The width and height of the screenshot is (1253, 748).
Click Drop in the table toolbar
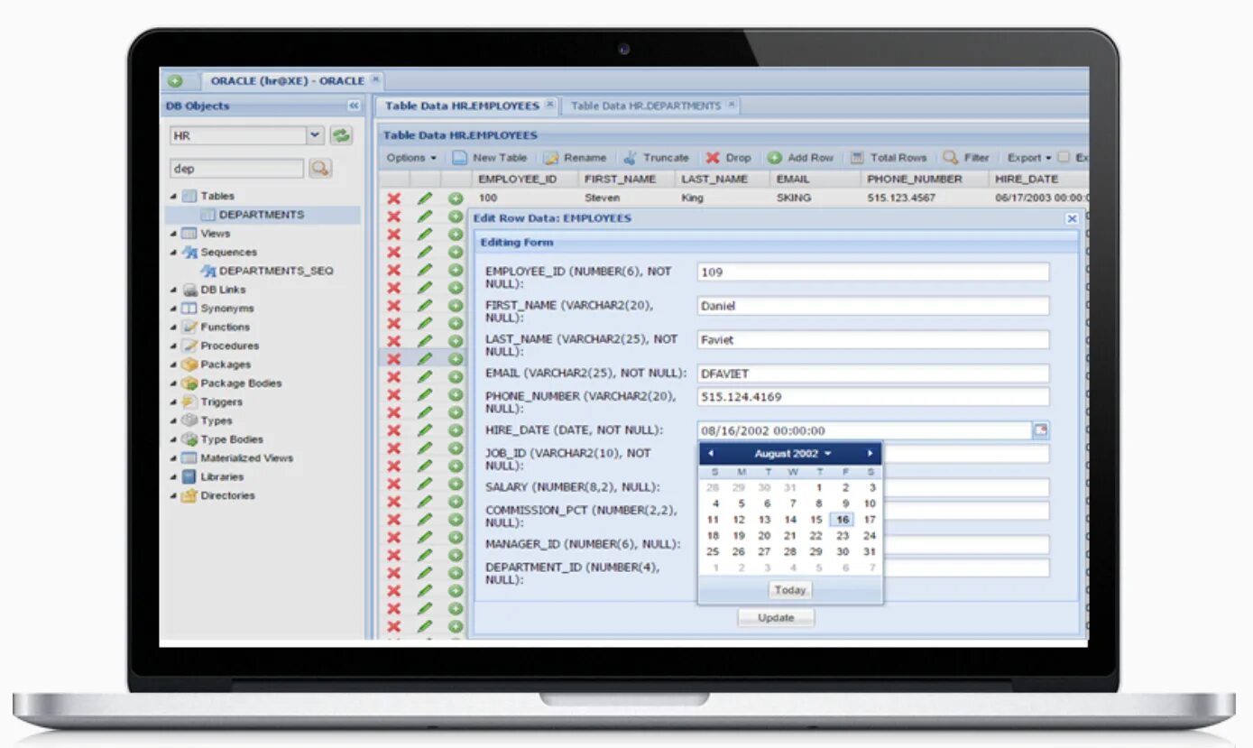click(x=728, y=157)
